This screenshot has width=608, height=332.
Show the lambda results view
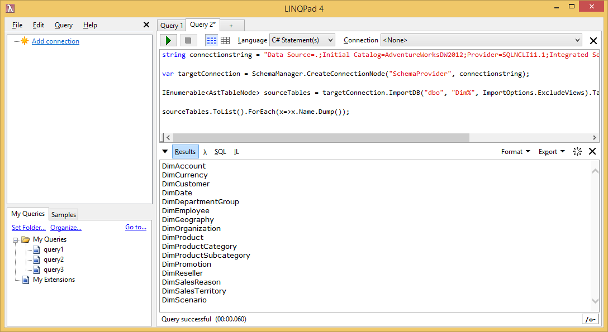tap(205, 152)
